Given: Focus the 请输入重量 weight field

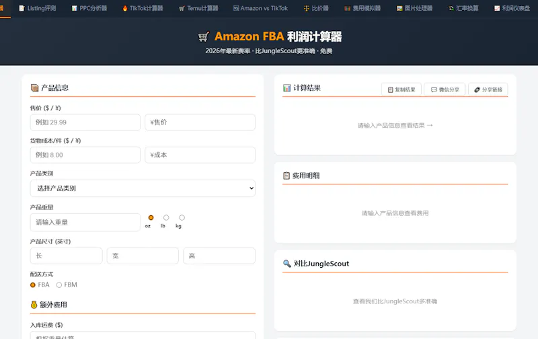Looking at the screenshot, I should tap(85, 222).
